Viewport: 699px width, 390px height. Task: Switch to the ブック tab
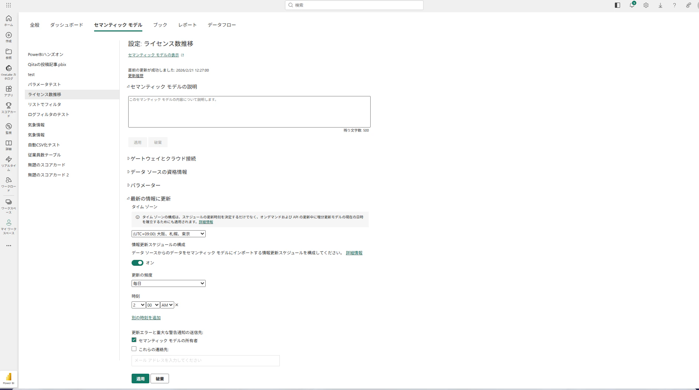click(160, 25)
